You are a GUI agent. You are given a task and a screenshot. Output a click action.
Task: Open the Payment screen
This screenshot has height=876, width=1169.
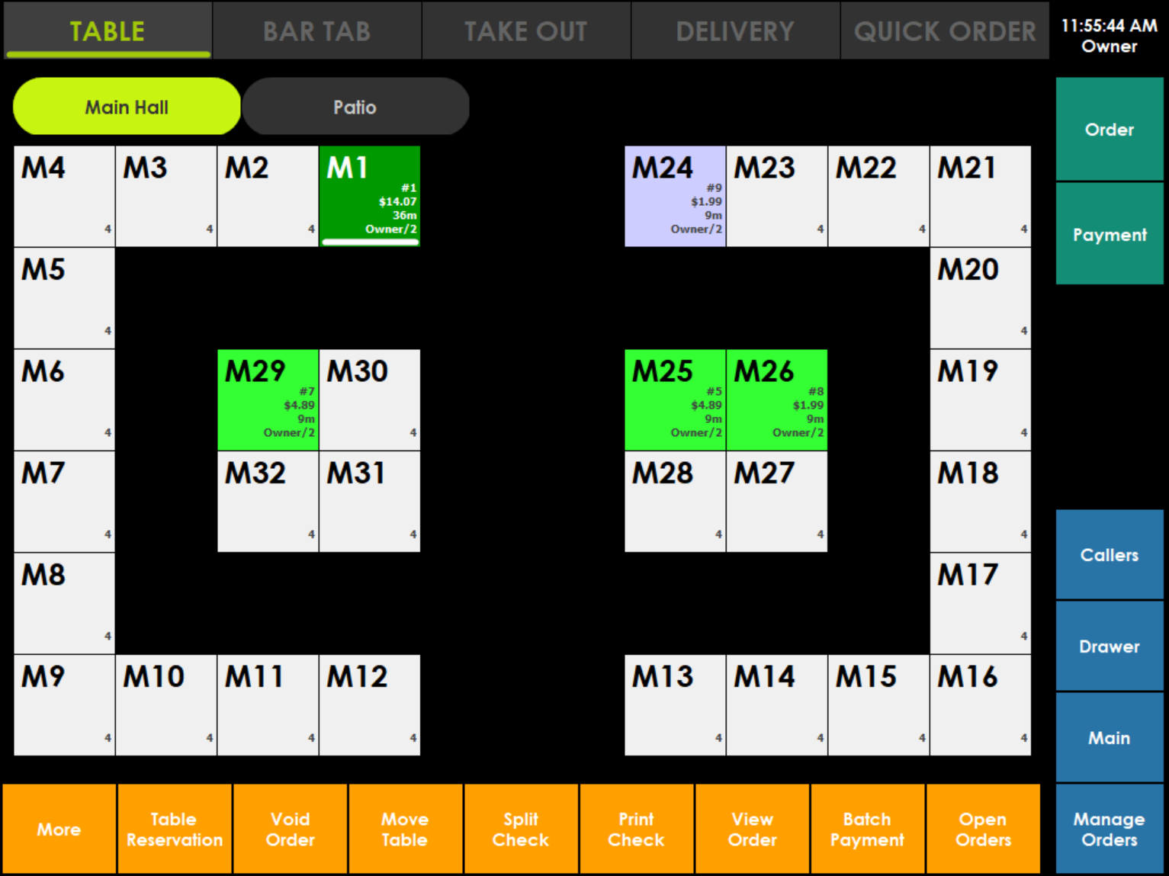point(1110,234)
